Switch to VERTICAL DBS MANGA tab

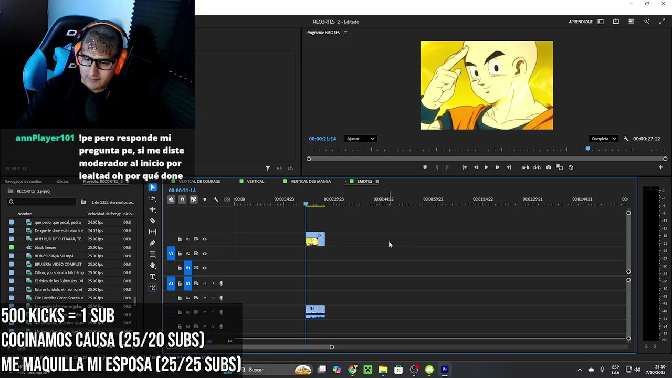[311, 182]
